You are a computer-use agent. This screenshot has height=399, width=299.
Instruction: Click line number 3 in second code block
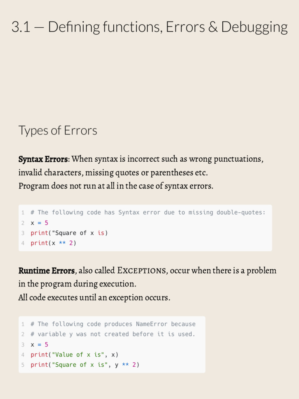23,344
